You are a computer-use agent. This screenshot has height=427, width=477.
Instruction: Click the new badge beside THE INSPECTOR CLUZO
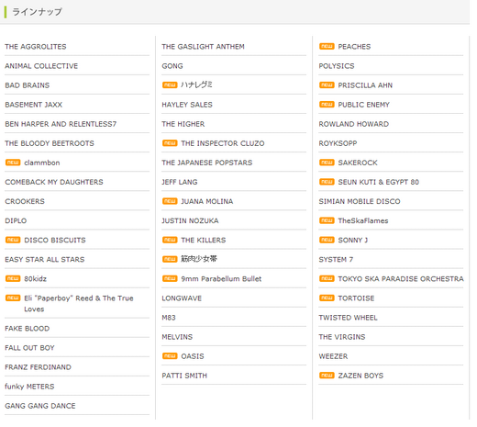(x=170, y=143)
